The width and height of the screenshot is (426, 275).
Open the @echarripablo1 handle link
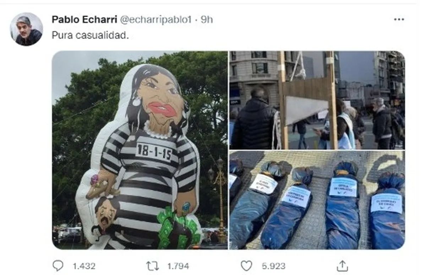click(x=156, y=20)
